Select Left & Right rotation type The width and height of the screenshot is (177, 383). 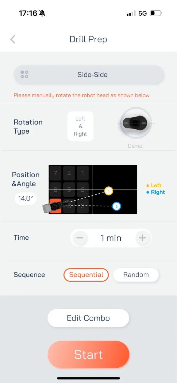point(80,126)
